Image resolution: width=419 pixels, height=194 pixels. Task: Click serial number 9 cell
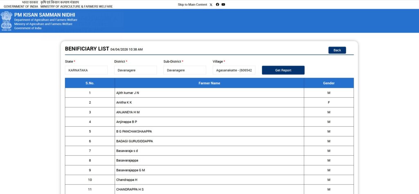90,170
